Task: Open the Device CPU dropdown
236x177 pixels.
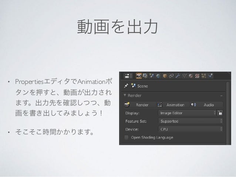Action: pos(191,129)
